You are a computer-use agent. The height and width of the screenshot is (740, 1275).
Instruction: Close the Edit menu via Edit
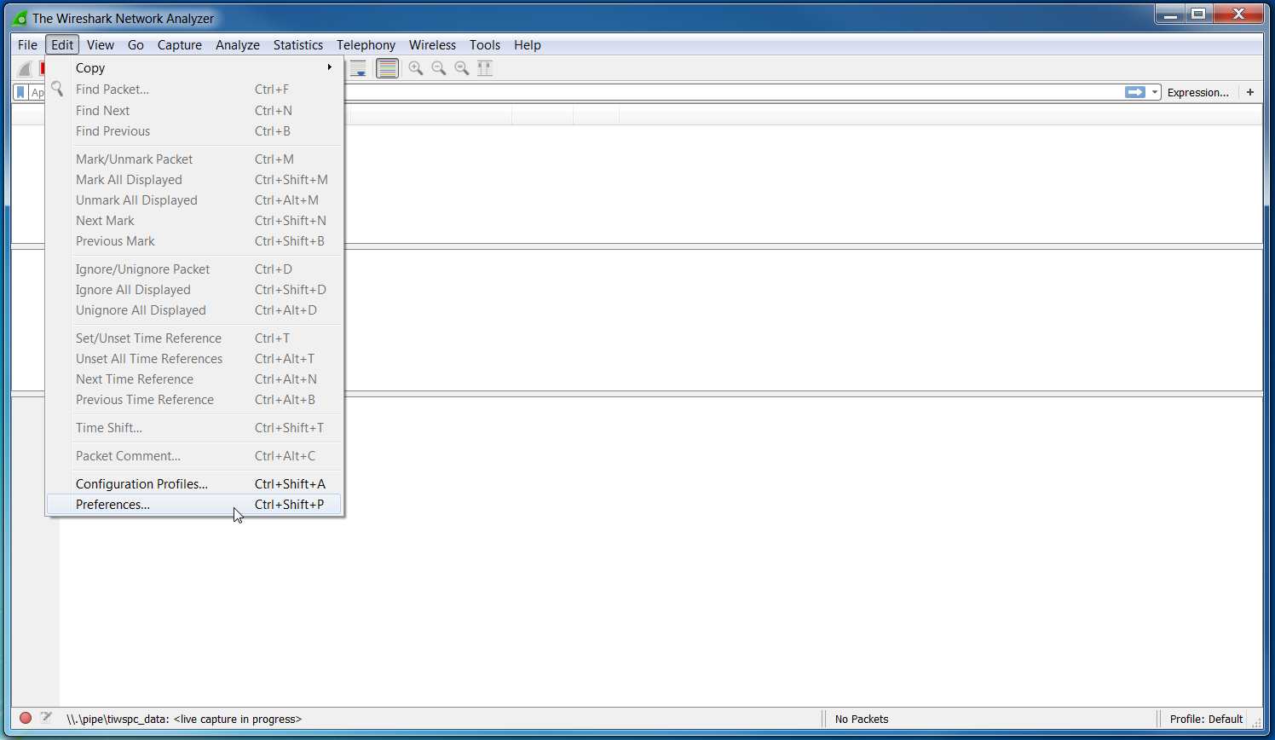click(x=62, y=45)
